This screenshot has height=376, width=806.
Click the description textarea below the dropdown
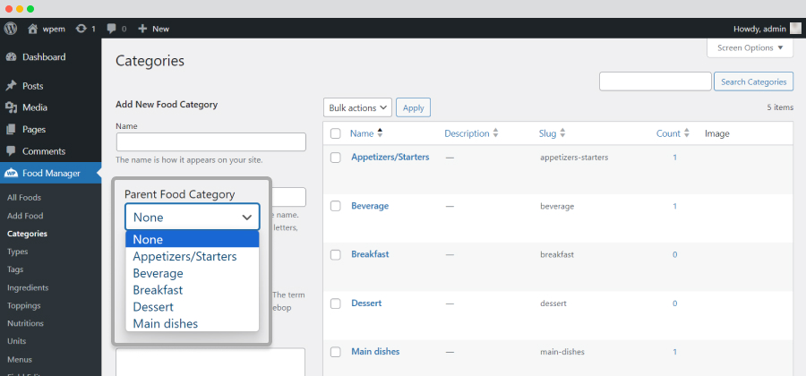coord(210,363)
